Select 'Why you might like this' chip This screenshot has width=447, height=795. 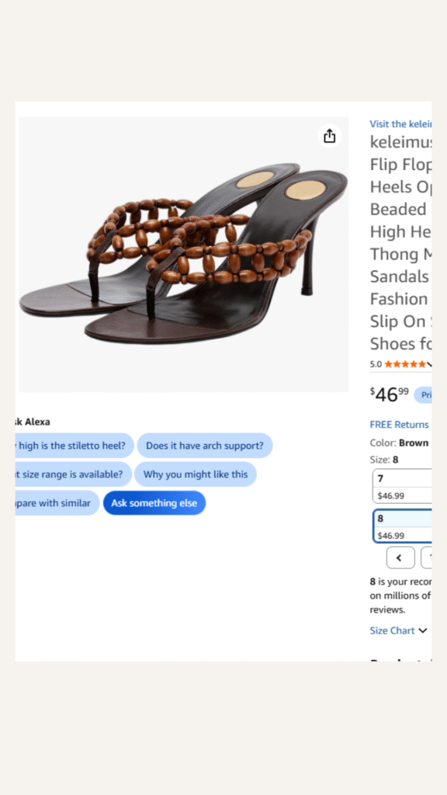[196, 474]
